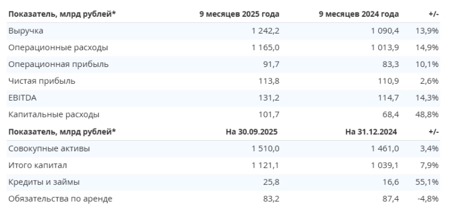
Task: Click the value 68,4 for Капитальные расходы
Action: pos(391,114)
